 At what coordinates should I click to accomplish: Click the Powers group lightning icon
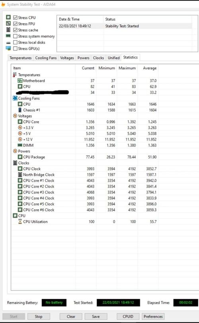coord(15,151)
